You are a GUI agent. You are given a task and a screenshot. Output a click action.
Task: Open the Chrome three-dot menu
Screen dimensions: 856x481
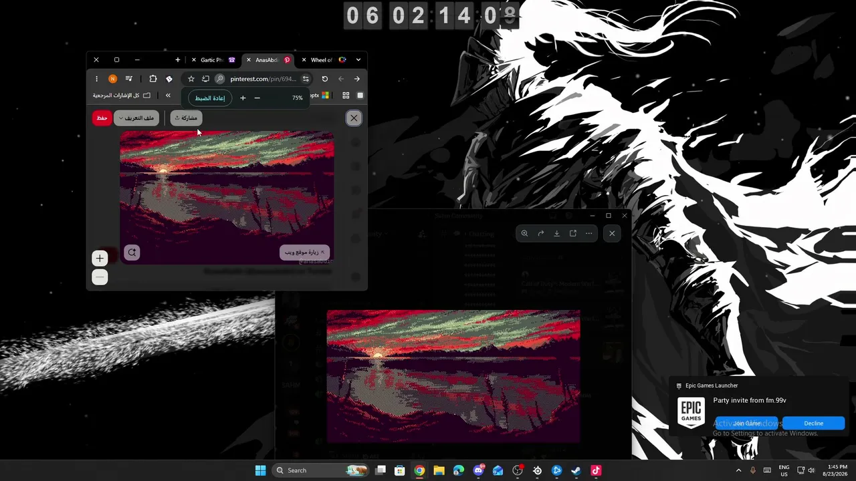(x=96, y=79)
